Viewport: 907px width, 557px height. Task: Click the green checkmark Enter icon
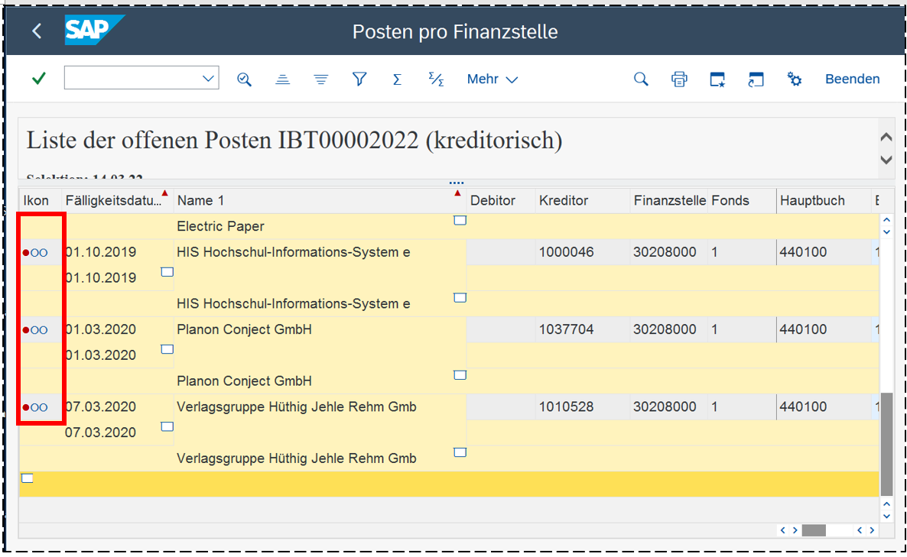coord(38,79)
